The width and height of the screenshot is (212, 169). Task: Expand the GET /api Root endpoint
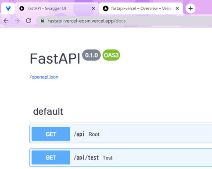coord(121,134)
